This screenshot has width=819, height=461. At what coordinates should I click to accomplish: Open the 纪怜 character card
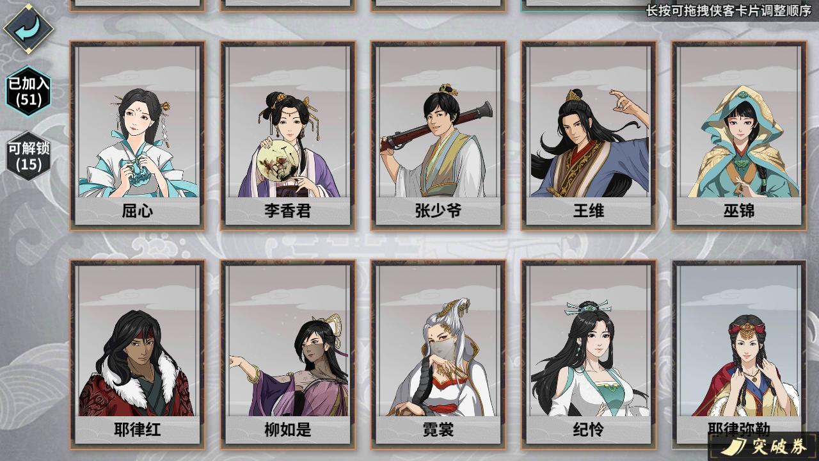589,354
